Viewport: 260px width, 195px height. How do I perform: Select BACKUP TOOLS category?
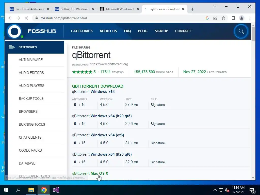tap(31, 99)
